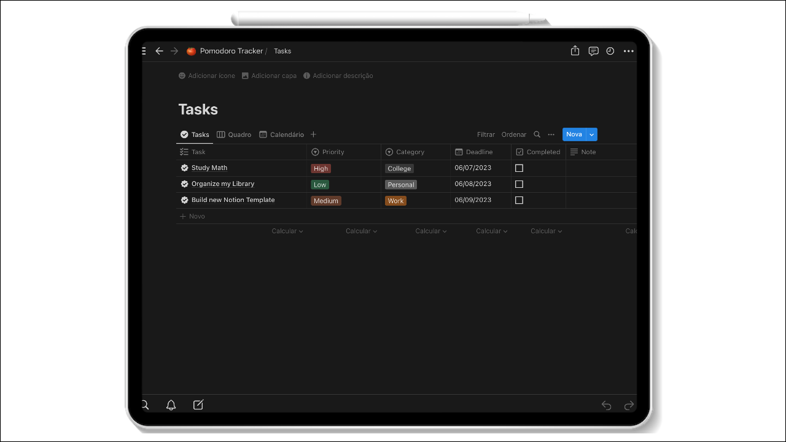The height and width of the screenshot is (442, 786).
Task: Check Completed box for Study Math
Action: (x=519, y=168)
